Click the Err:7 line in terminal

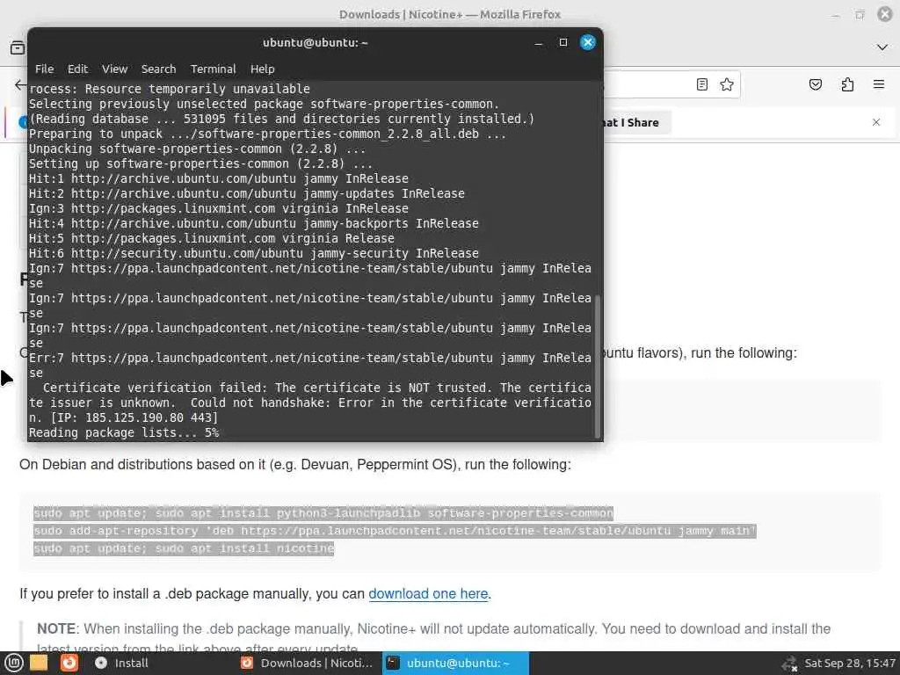coord(310,365)
